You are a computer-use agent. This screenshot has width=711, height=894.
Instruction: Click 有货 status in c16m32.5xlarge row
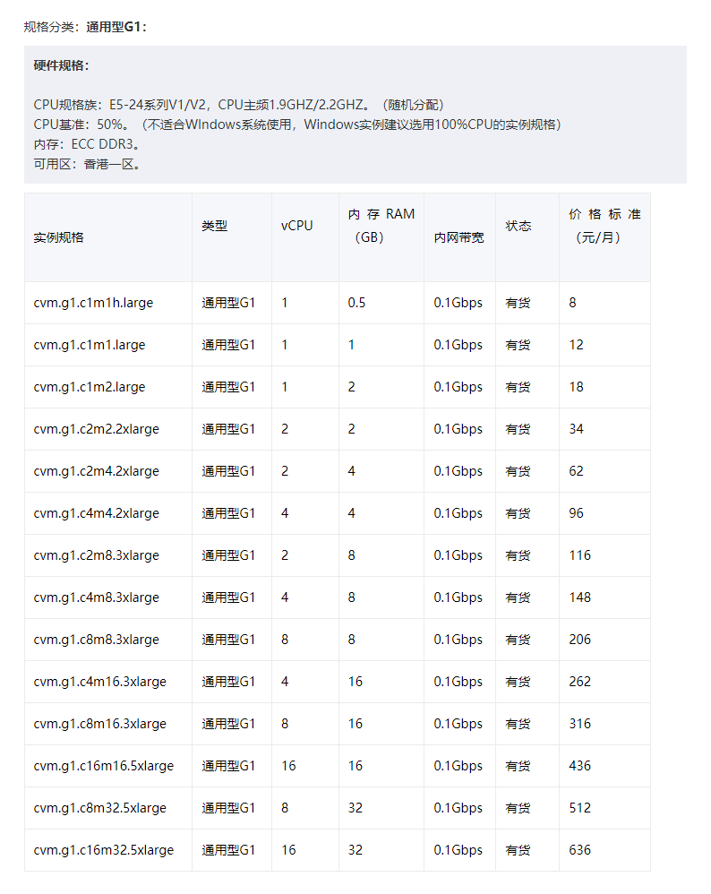pos(518,851)
